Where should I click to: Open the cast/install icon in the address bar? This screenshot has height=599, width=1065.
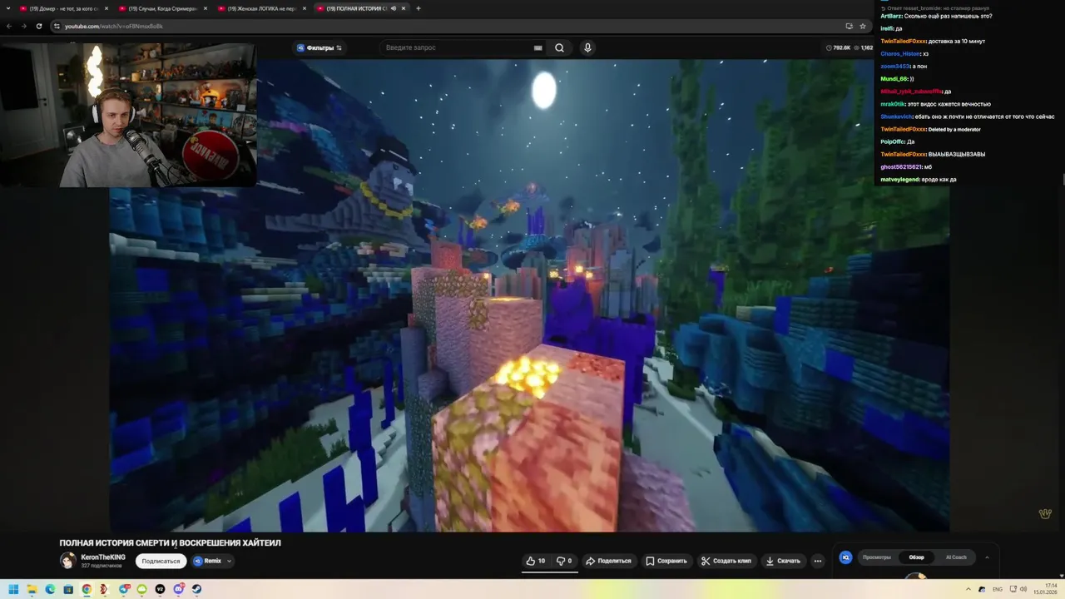click(849, 26)
